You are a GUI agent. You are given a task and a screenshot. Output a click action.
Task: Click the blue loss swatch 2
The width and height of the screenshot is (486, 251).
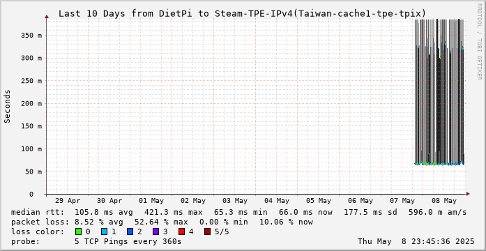coord(130,231)
